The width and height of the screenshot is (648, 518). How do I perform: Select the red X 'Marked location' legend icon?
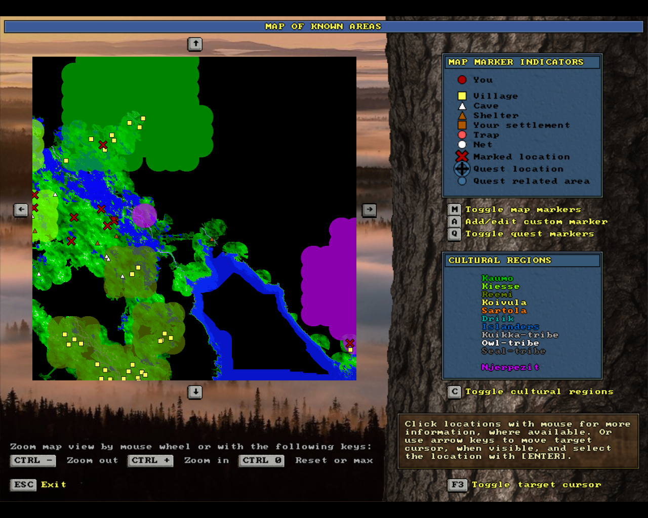pos(462,156)
